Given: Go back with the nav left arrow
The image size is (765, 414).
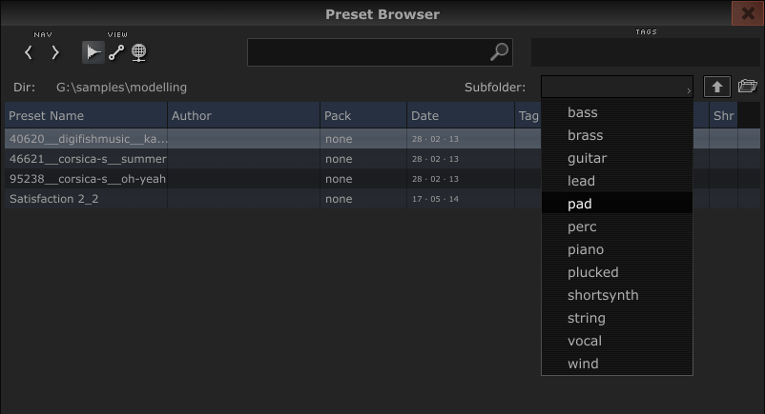Looking at the screenshot, I should pyautogui.click(x=29, y=52).
